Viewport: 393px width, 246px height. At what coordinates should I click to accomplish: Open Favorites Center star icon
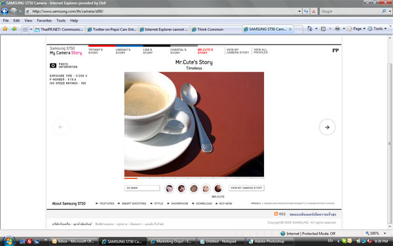[5, 29]
